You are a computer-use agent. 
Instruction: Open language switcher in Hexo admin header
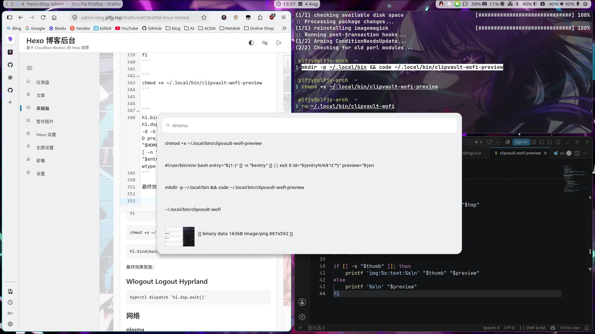tap(265, 43)
